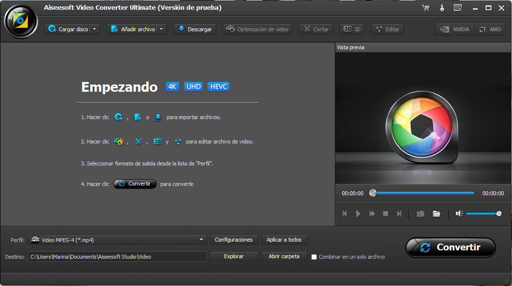This screenshot has height=286, width=512.
Task: Expand the Añadir archivo dropdown arrow
Action: pos(161,29)
